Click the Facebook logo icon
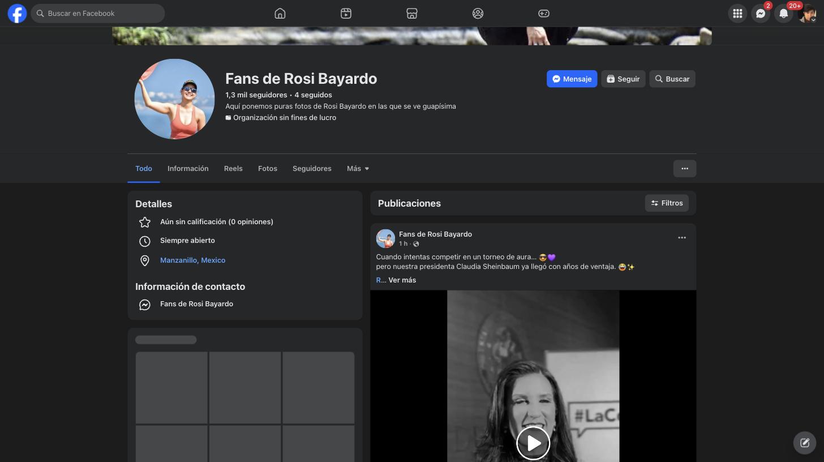Viewport: 824px width, 462px height. pos(17,13)
